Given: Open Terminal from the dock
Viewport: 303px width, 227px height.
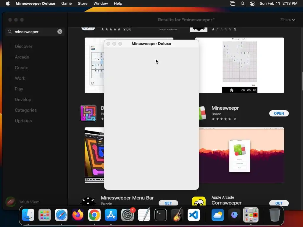Looking at the screenshot, I should [x=161, y=215].
